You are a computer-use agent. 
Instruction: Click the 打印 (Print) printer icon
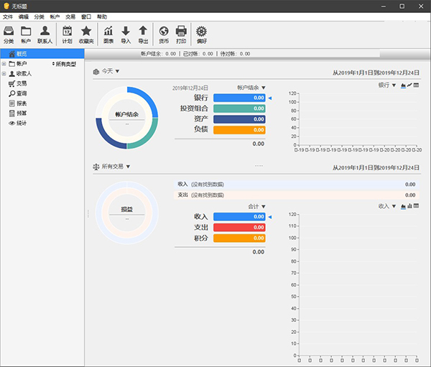(x=181, y=34)
